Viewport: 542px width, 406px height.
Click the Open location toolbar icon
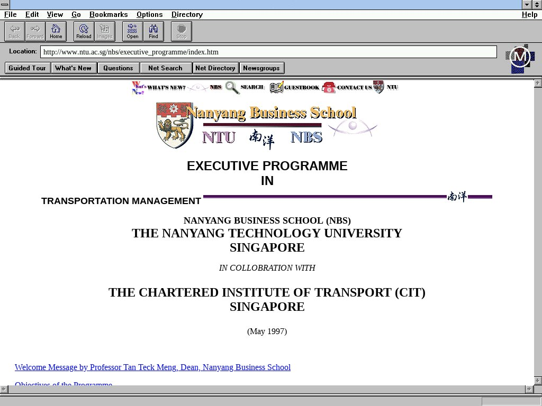coord(132,31)
